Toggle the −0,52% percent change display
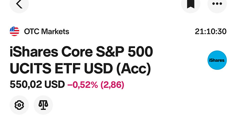This screenshot has height=138, width=229. 83,85
